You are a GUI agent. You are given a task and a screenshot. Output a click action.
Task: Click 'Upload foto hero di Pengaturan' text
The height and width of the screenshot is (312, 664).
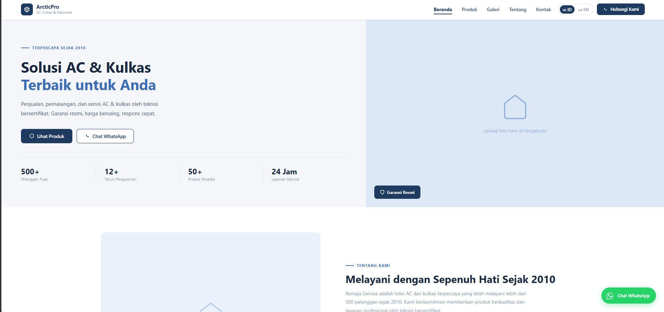point(515,131)
